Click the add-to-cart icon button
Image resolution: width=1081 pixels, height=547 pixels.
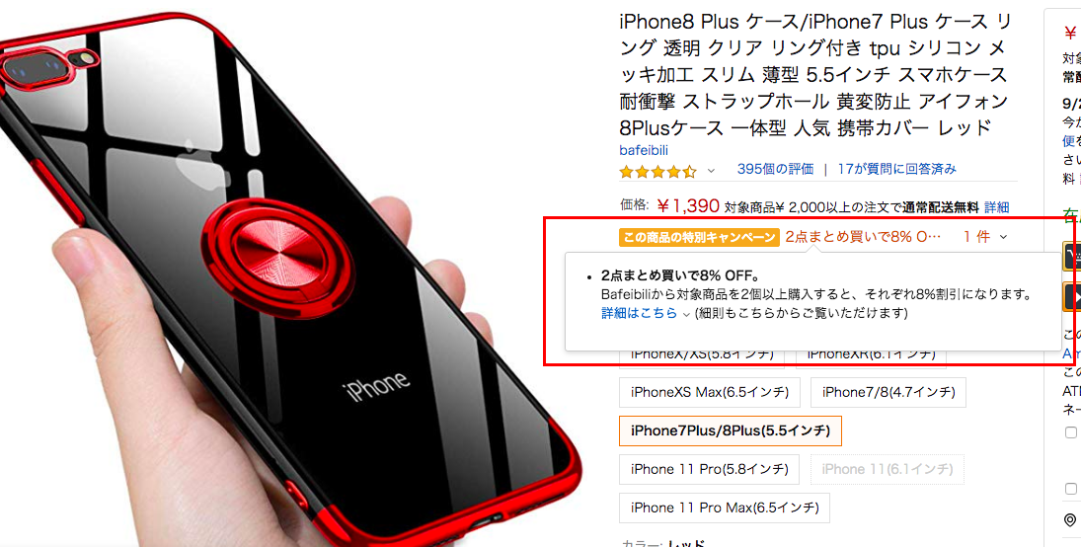coord(1072,256)
